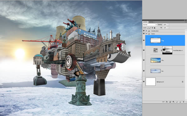Click the link layers icon in panel footer
187x116 pixels.
point(163,102)
